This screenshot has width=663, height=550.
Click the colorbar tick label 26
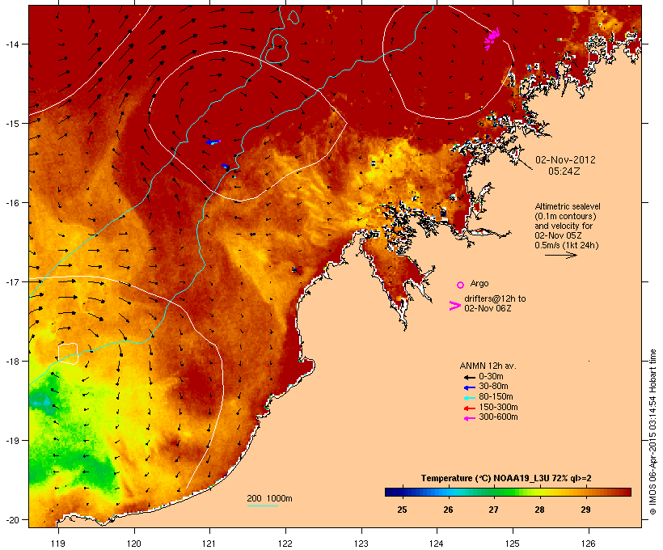point(448,510)
